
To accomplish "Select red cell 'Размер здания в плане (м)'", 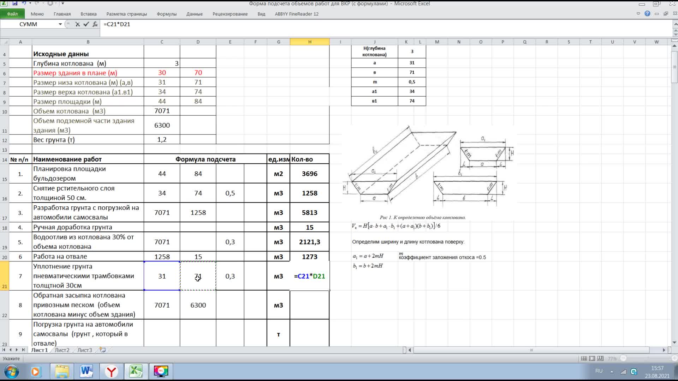I will pos(88,73).
